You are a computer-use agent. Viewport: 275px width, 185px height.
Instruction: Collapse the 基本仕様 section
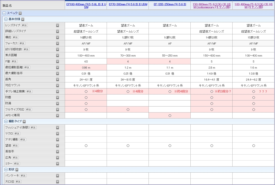coord(6,19)
